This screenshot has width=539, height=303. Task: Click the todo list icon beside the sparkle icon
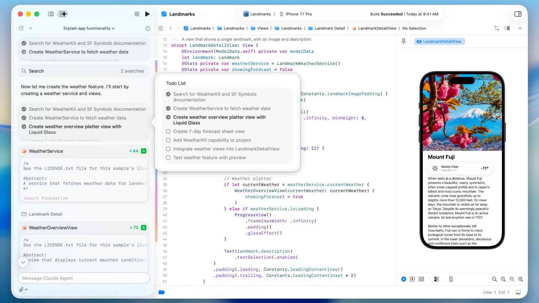click(51, 14)
